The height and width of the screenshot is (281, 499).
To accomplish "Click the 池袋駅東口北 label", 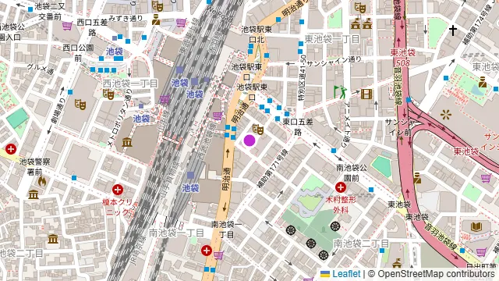I will coord(257,34).
